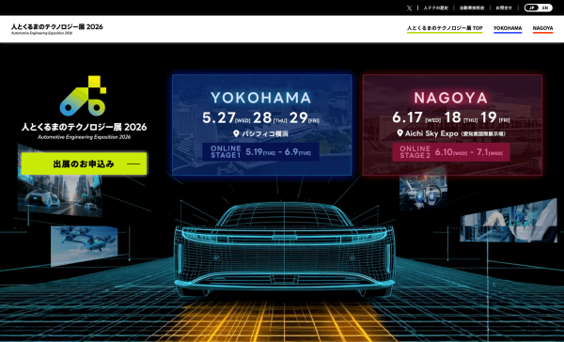
Task: Click the 出展のお申込み button
Action: [84, 163]
